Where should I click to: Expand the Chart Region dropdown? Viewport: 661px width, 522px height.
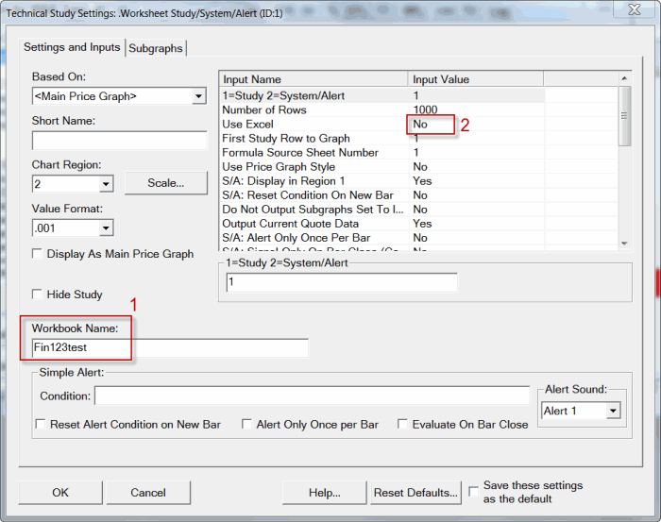tap(106, 184)
